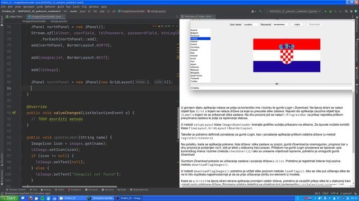Image resolution: width=359 pixels, height=201 pixels.
Task: Click the Debug bug icon in toolbar
Action: click(x=330, y=11)
